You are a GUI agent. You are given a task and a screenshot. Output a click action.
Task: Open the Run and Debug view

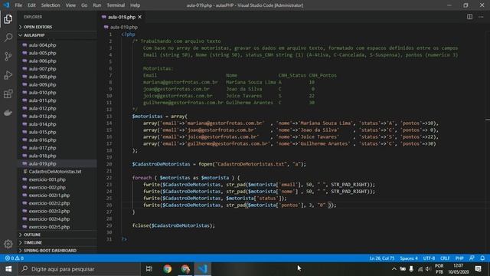[8, 75]
